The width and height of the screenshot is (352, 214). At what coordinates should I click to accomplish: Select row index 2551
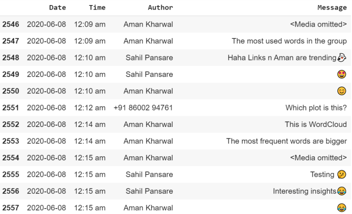click(11, 108)
